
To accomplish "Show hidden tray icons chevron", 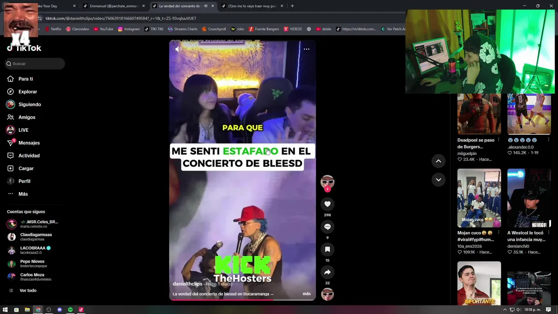I will (x=505, y=310).
